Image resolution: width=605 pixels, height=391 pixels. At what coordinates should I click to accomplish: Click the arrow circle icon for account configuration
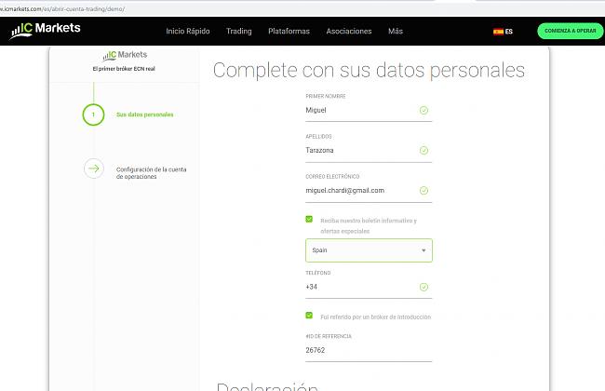pyautogui.click(x=93, y=169)
